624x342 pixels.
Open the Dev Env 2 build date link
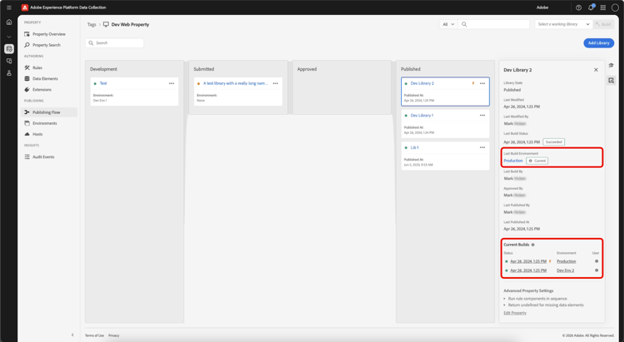528,270
